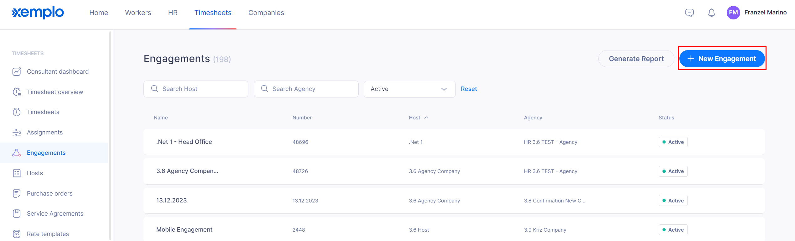
Task: Click engagement number 2448
Action: click(x=299, y=230)
